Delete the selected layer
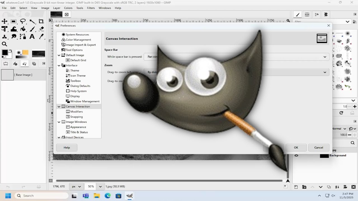 tap(354, 187)
